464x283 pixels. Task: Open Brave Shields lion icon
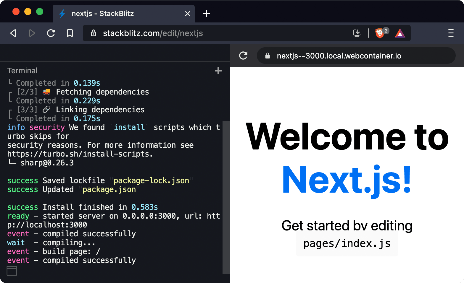(380, 33)
